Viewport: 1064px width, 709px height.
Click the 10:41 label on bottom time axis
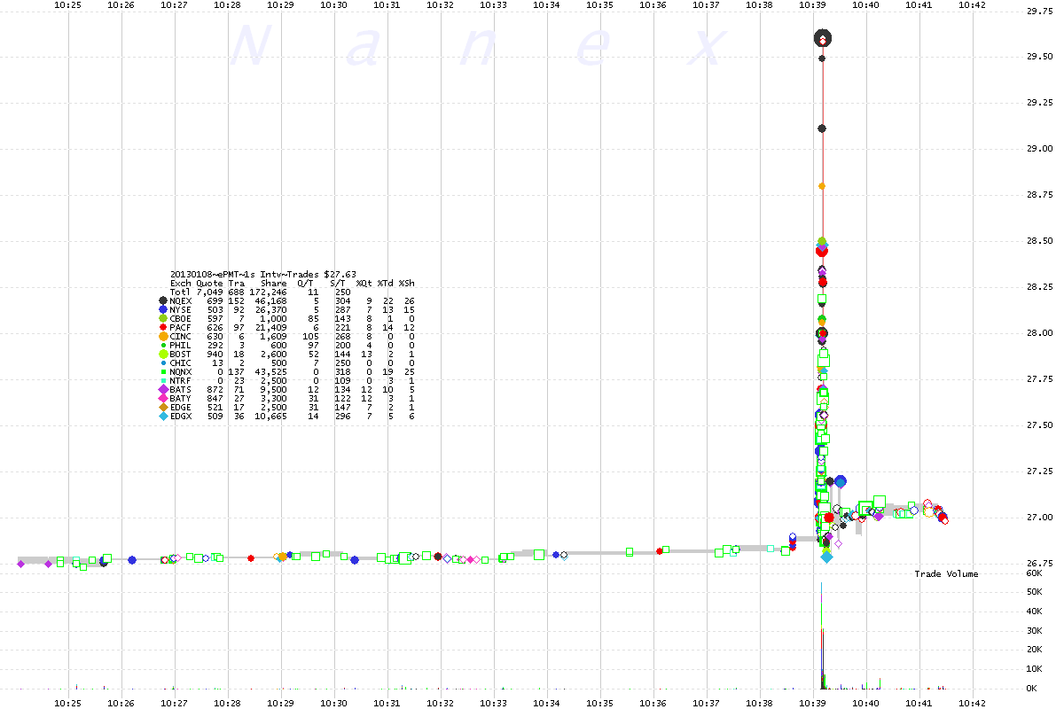tap(919, 703)
